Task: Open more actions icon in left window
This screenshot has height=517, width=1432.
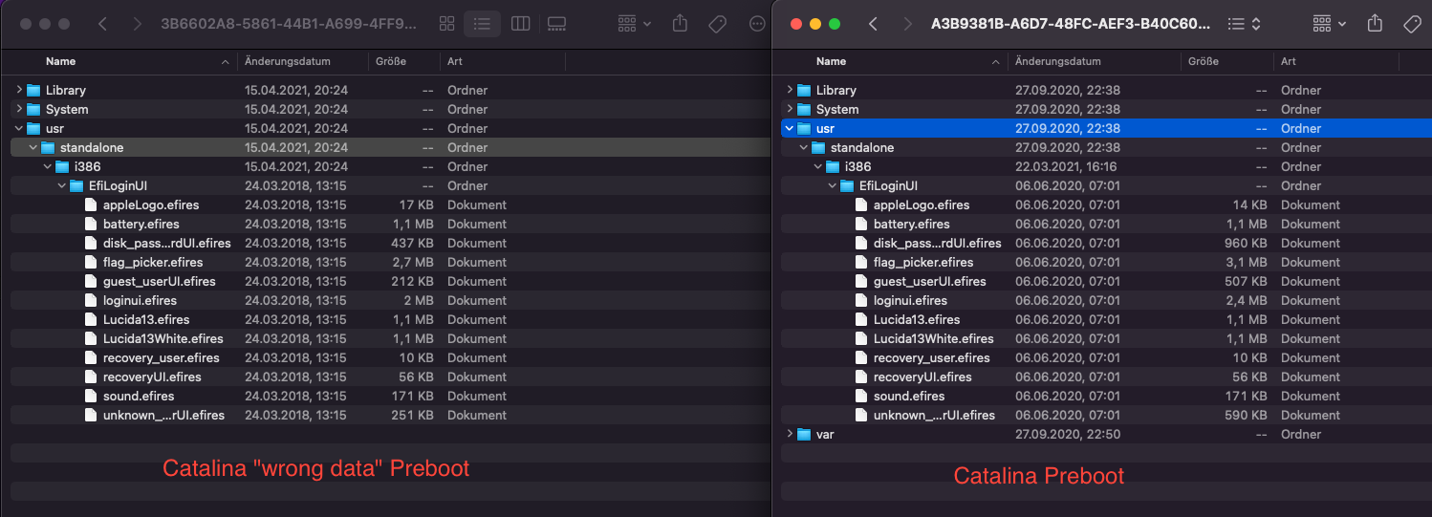Action: 757,24
